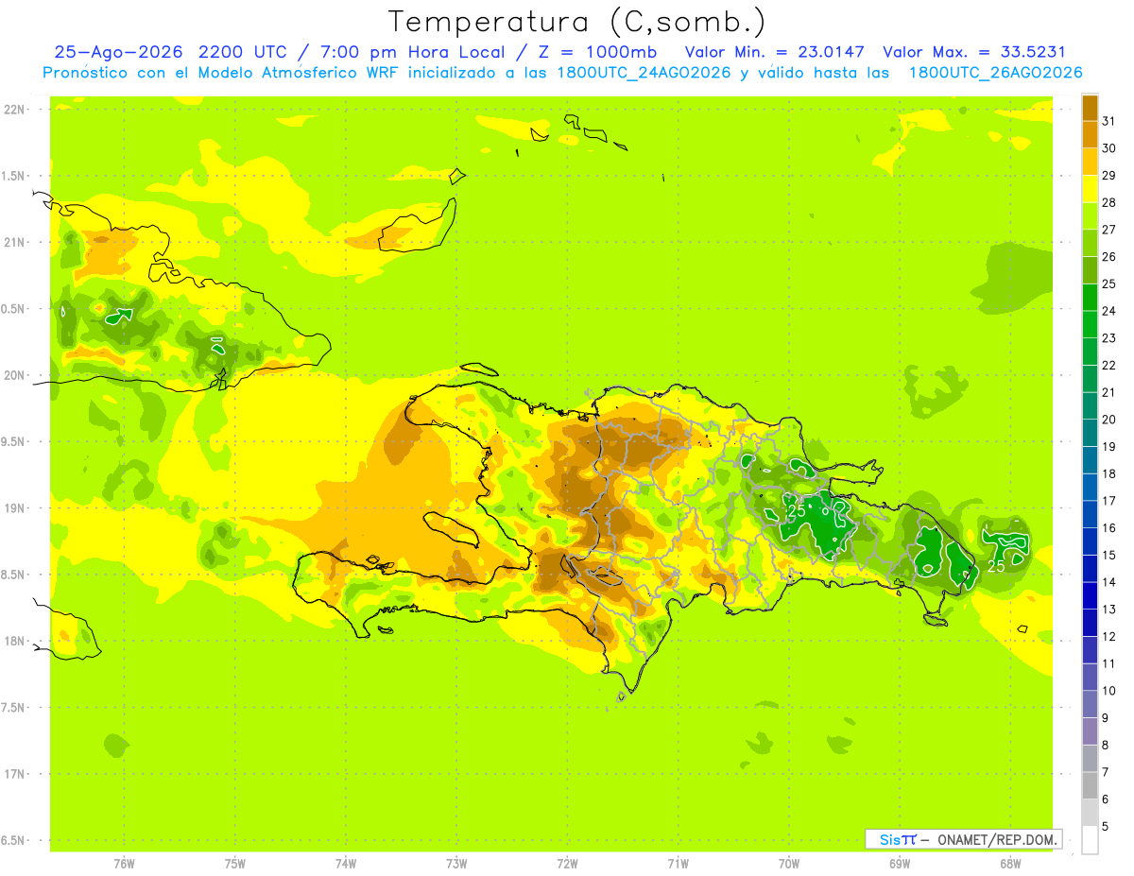The width and height of the screenshot is (1134, 876).
Task: Click the 'Valor Max. = 33.5231' value
Action: (973, 52)
